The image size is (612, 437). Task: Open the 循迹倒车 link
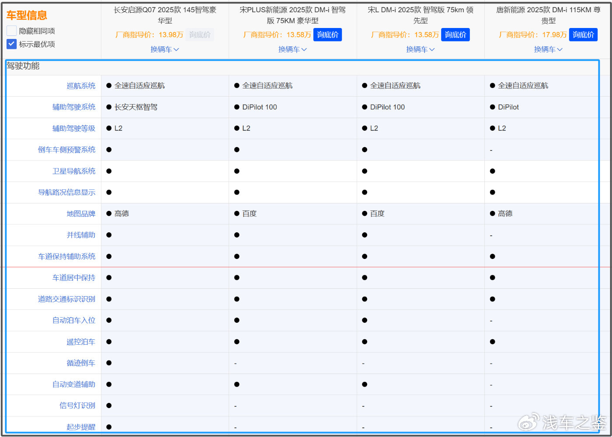pos(81,363)
